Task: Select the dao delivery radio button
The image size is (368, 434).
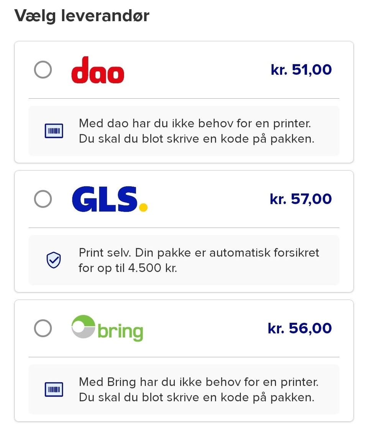Action: [43, 70]
